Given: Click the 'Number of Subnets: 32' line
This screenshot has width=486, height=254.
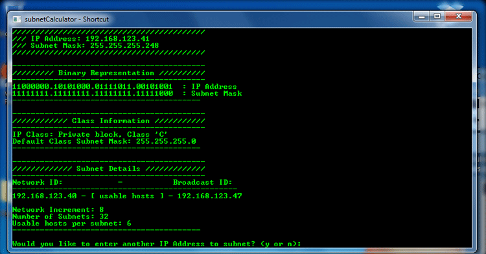Looking at the screenshot, I should tap(60, 216).
